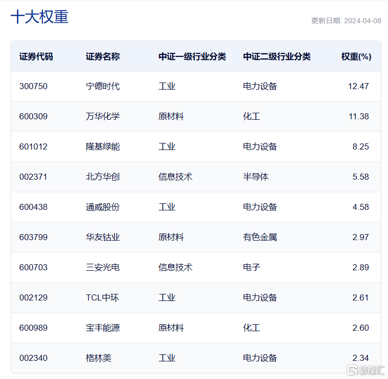The width and height of the screenshot is (388, 379).
Task: Click 工业 in the 隆基绿能 row
Action: point(167,146)
